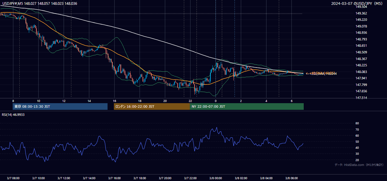Click the RSI 80 level label
Screen dimensions: 387x181
(357, 123)
